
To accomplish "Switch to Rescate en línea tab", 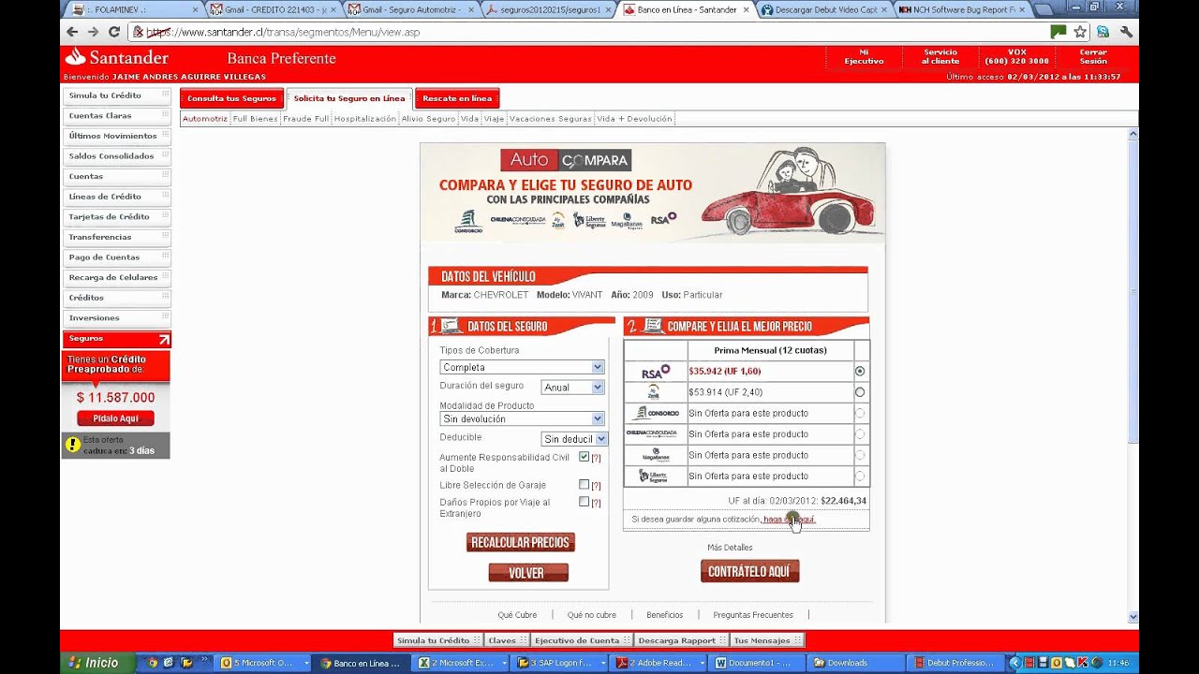I will coord(457,98).
